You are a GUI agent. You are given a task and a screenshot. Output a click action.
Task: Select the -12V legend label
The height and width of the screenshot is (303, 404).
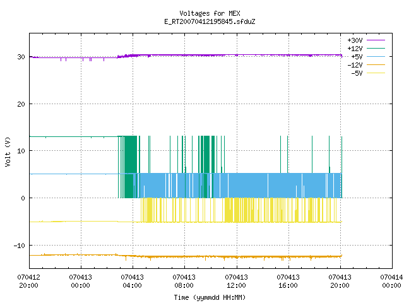click(355, 65)
